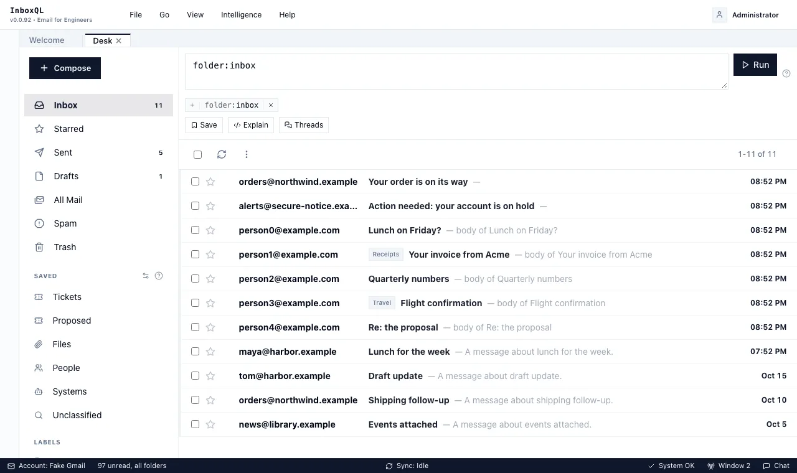The width and height of the screenshot is (797, 473).
Task: Select the Flight confirmation email checkbox
Action: (x=195, y=302)
